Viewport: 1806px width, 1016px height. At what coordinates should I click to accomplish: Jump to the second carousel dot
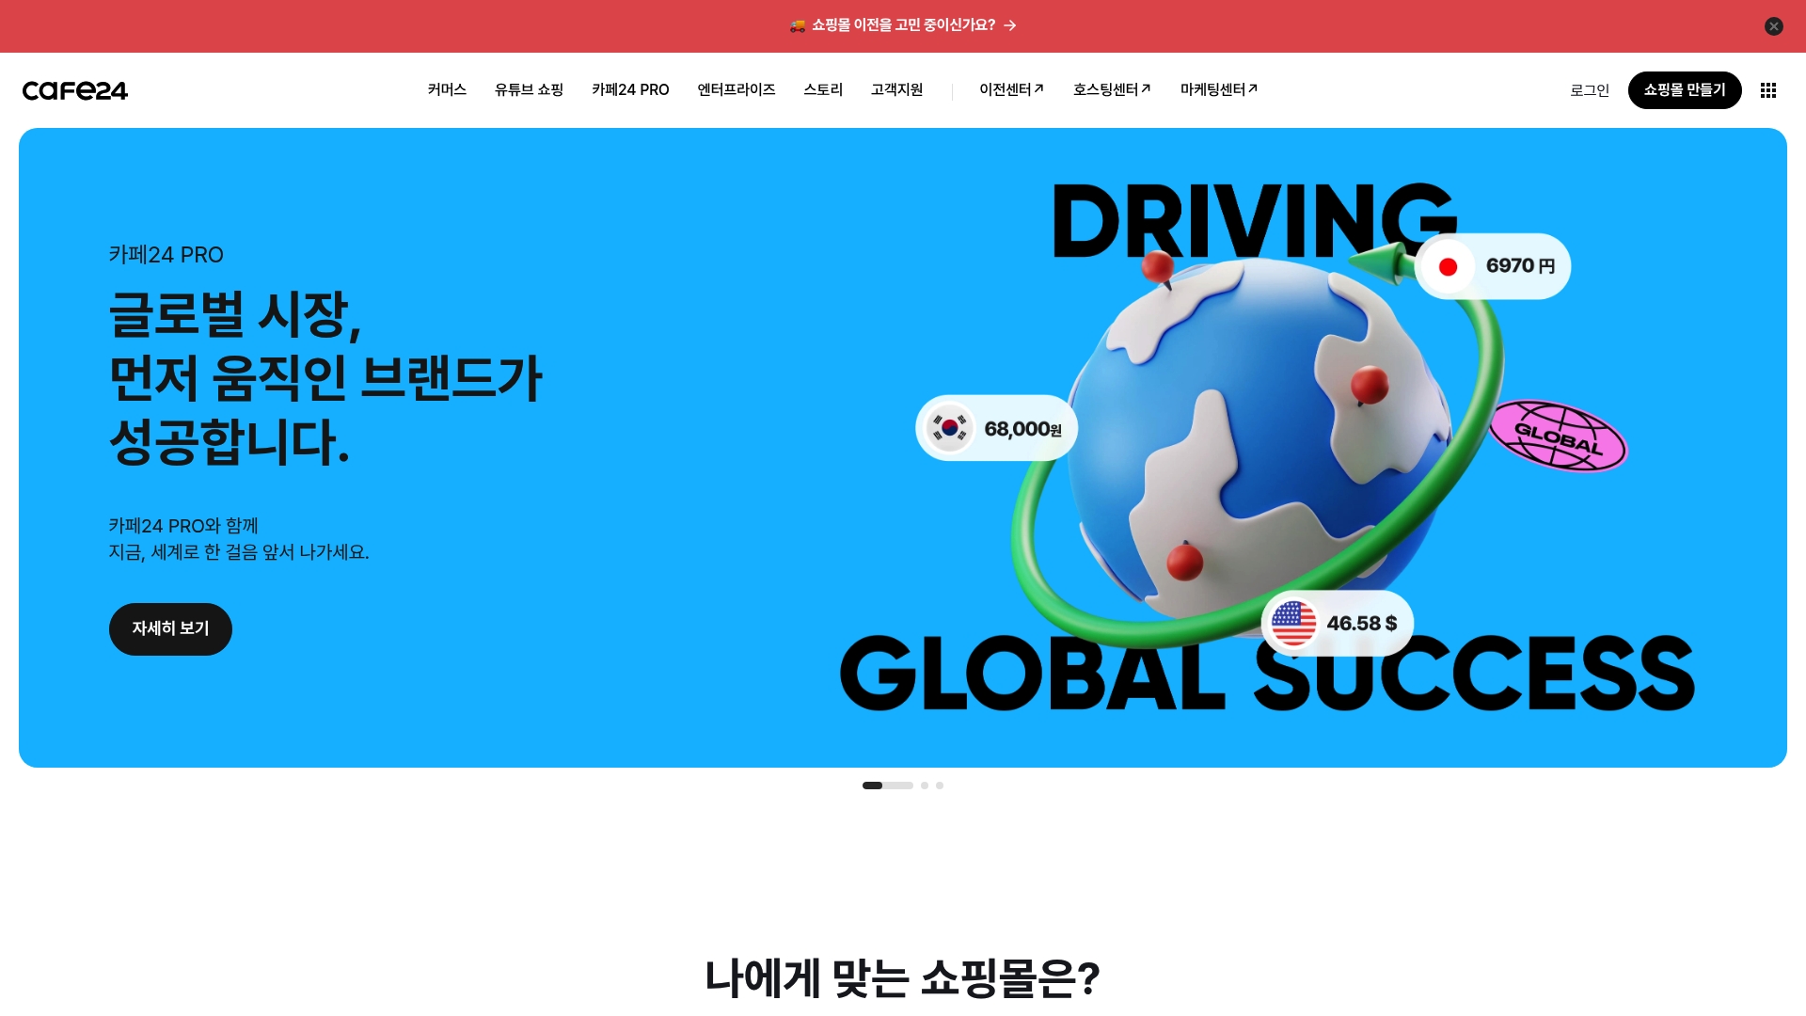click(925, 786)
